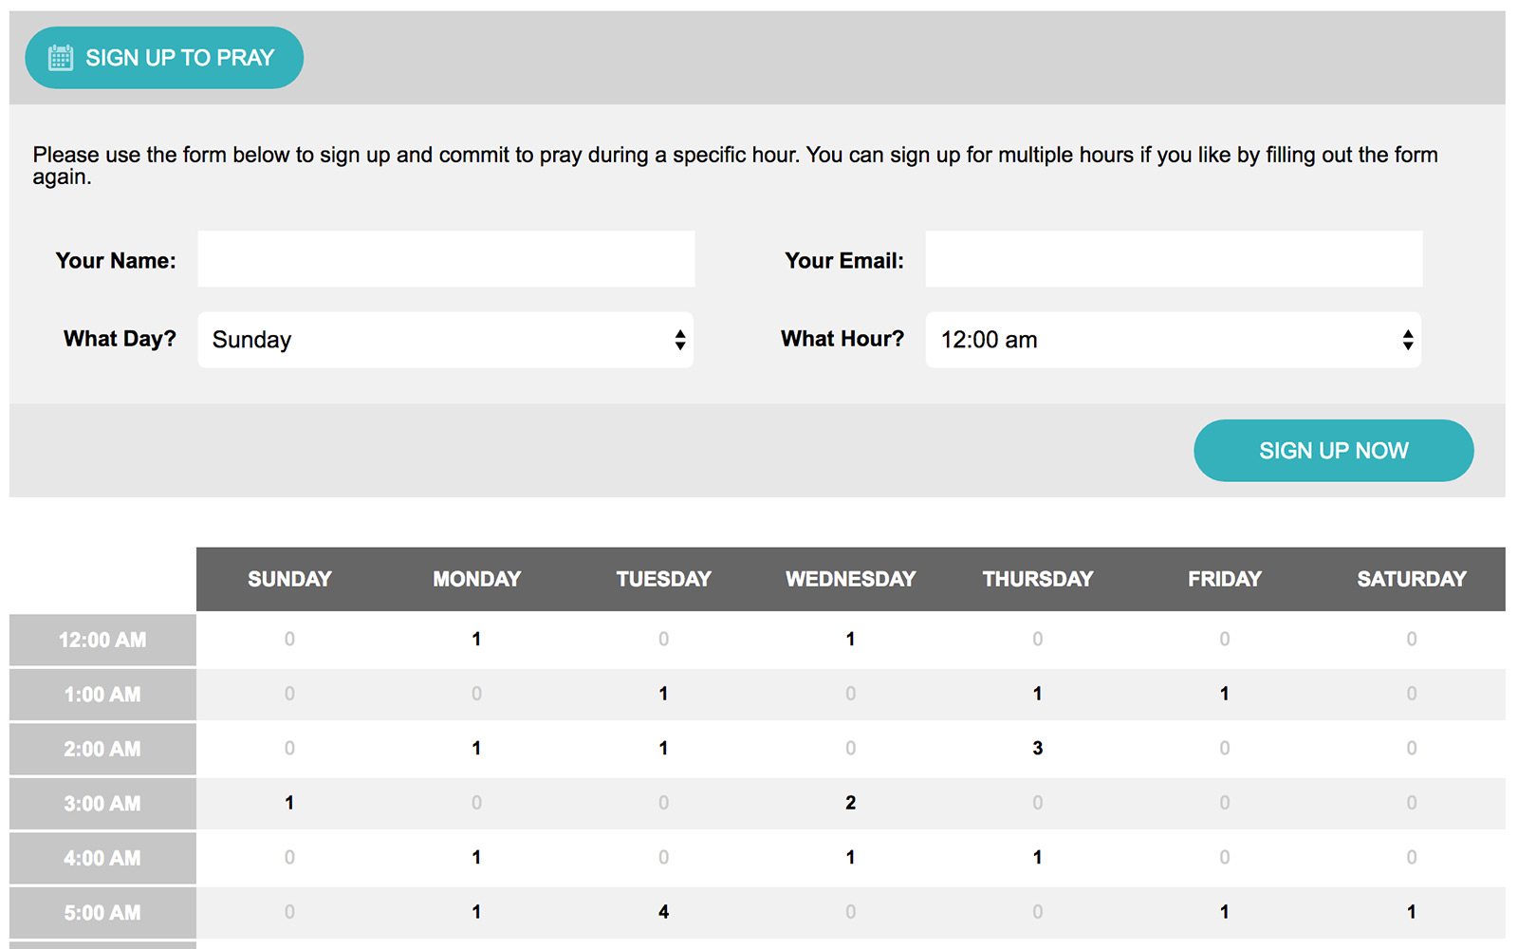Select the Tuesday column header

[x=664, y=579]
